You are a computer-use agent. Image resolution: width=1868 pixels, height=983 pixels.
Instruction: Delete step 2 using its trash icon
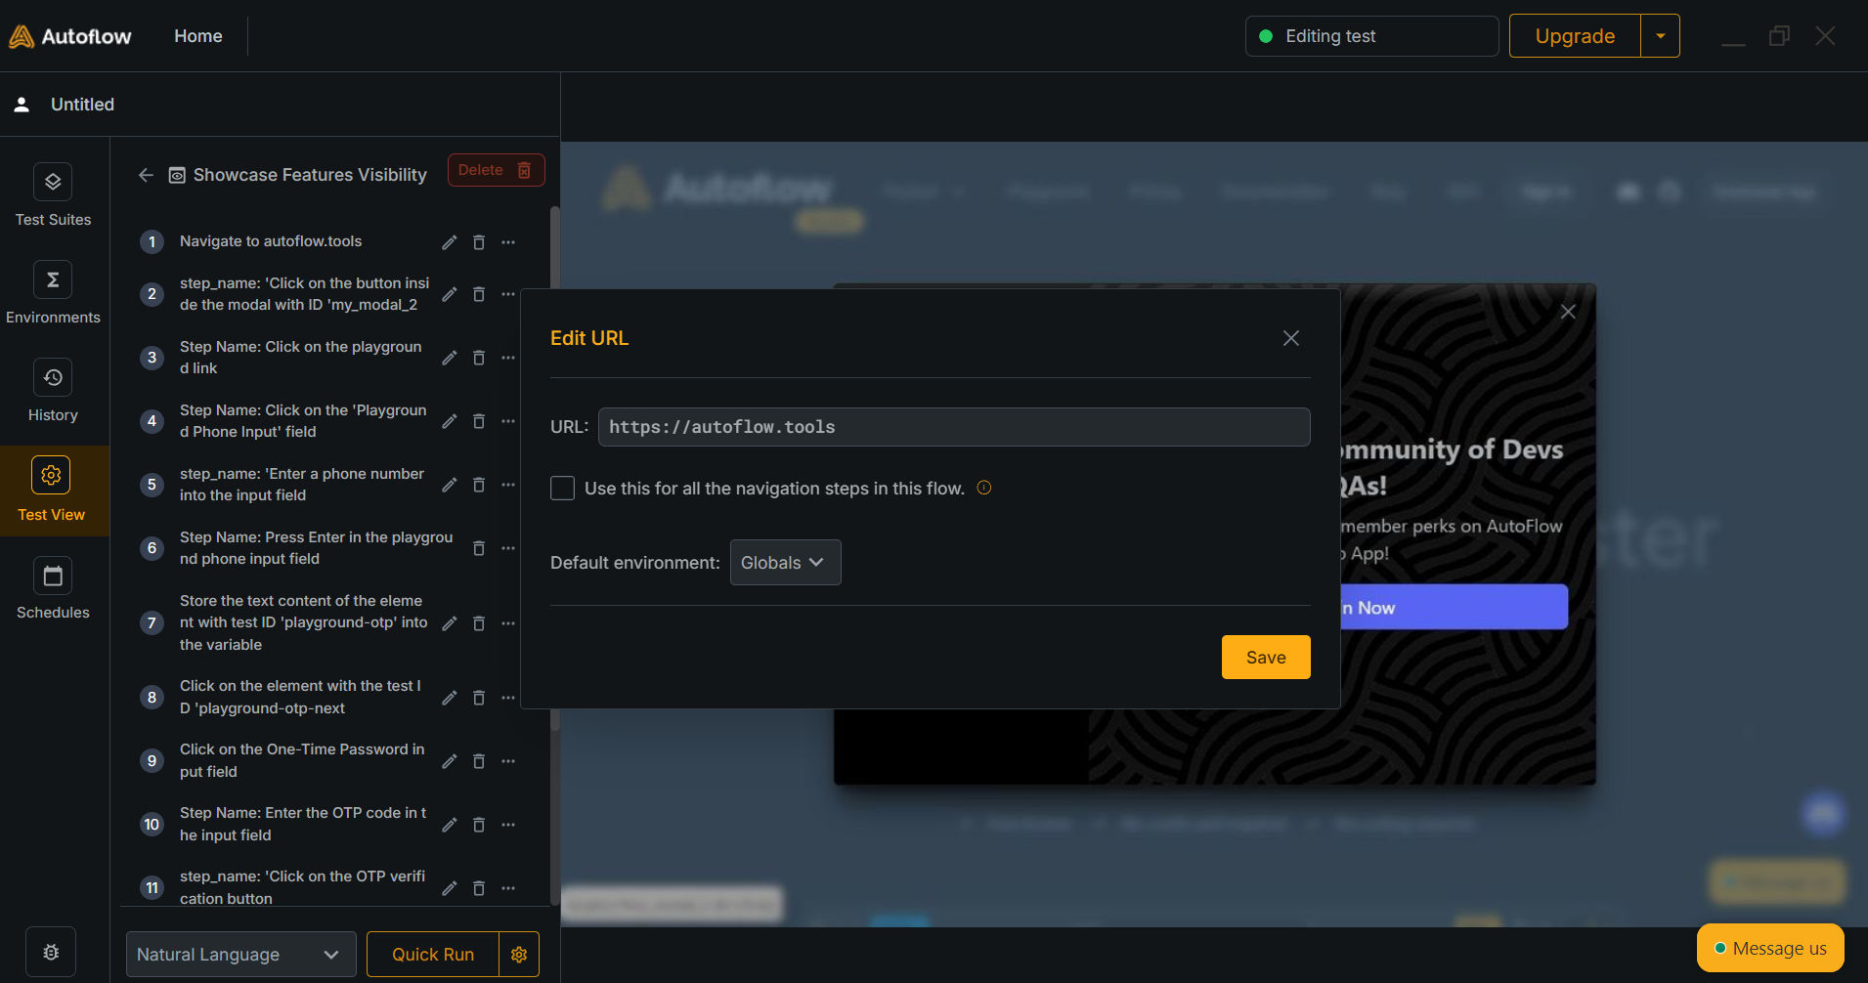click(479, 294)
